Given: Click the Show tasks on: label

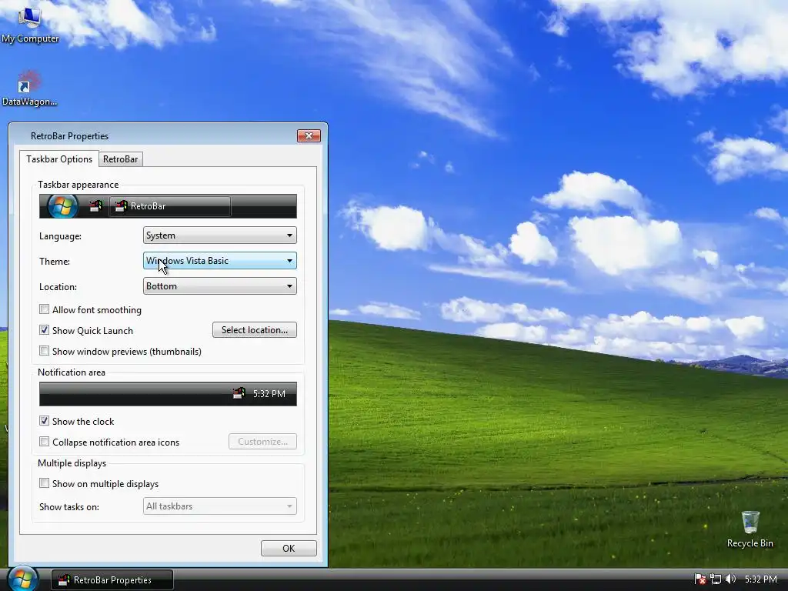Looking at the screenshot, I should coord(68,507).
